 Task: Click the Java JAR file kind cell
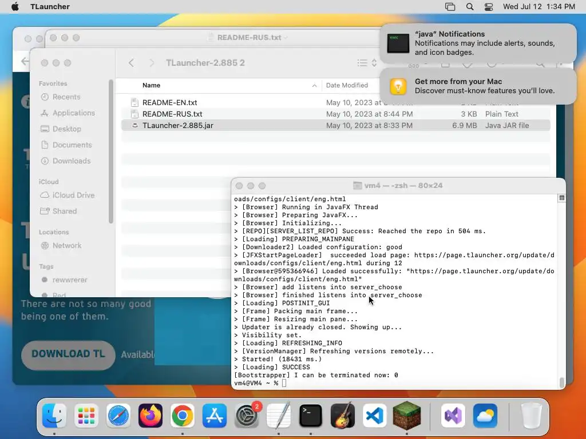(507, 125)
